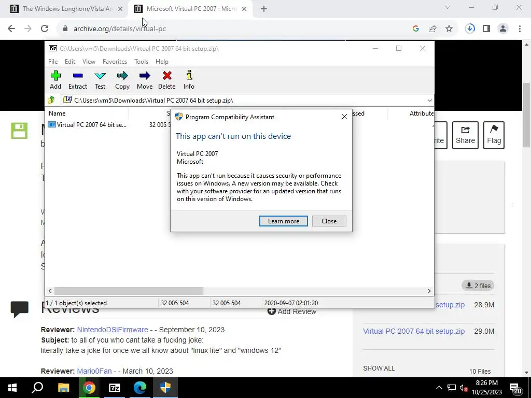Open the Tools menu in 7-Zip
Viewport: 531px width, 398px height.
point(141,62)
